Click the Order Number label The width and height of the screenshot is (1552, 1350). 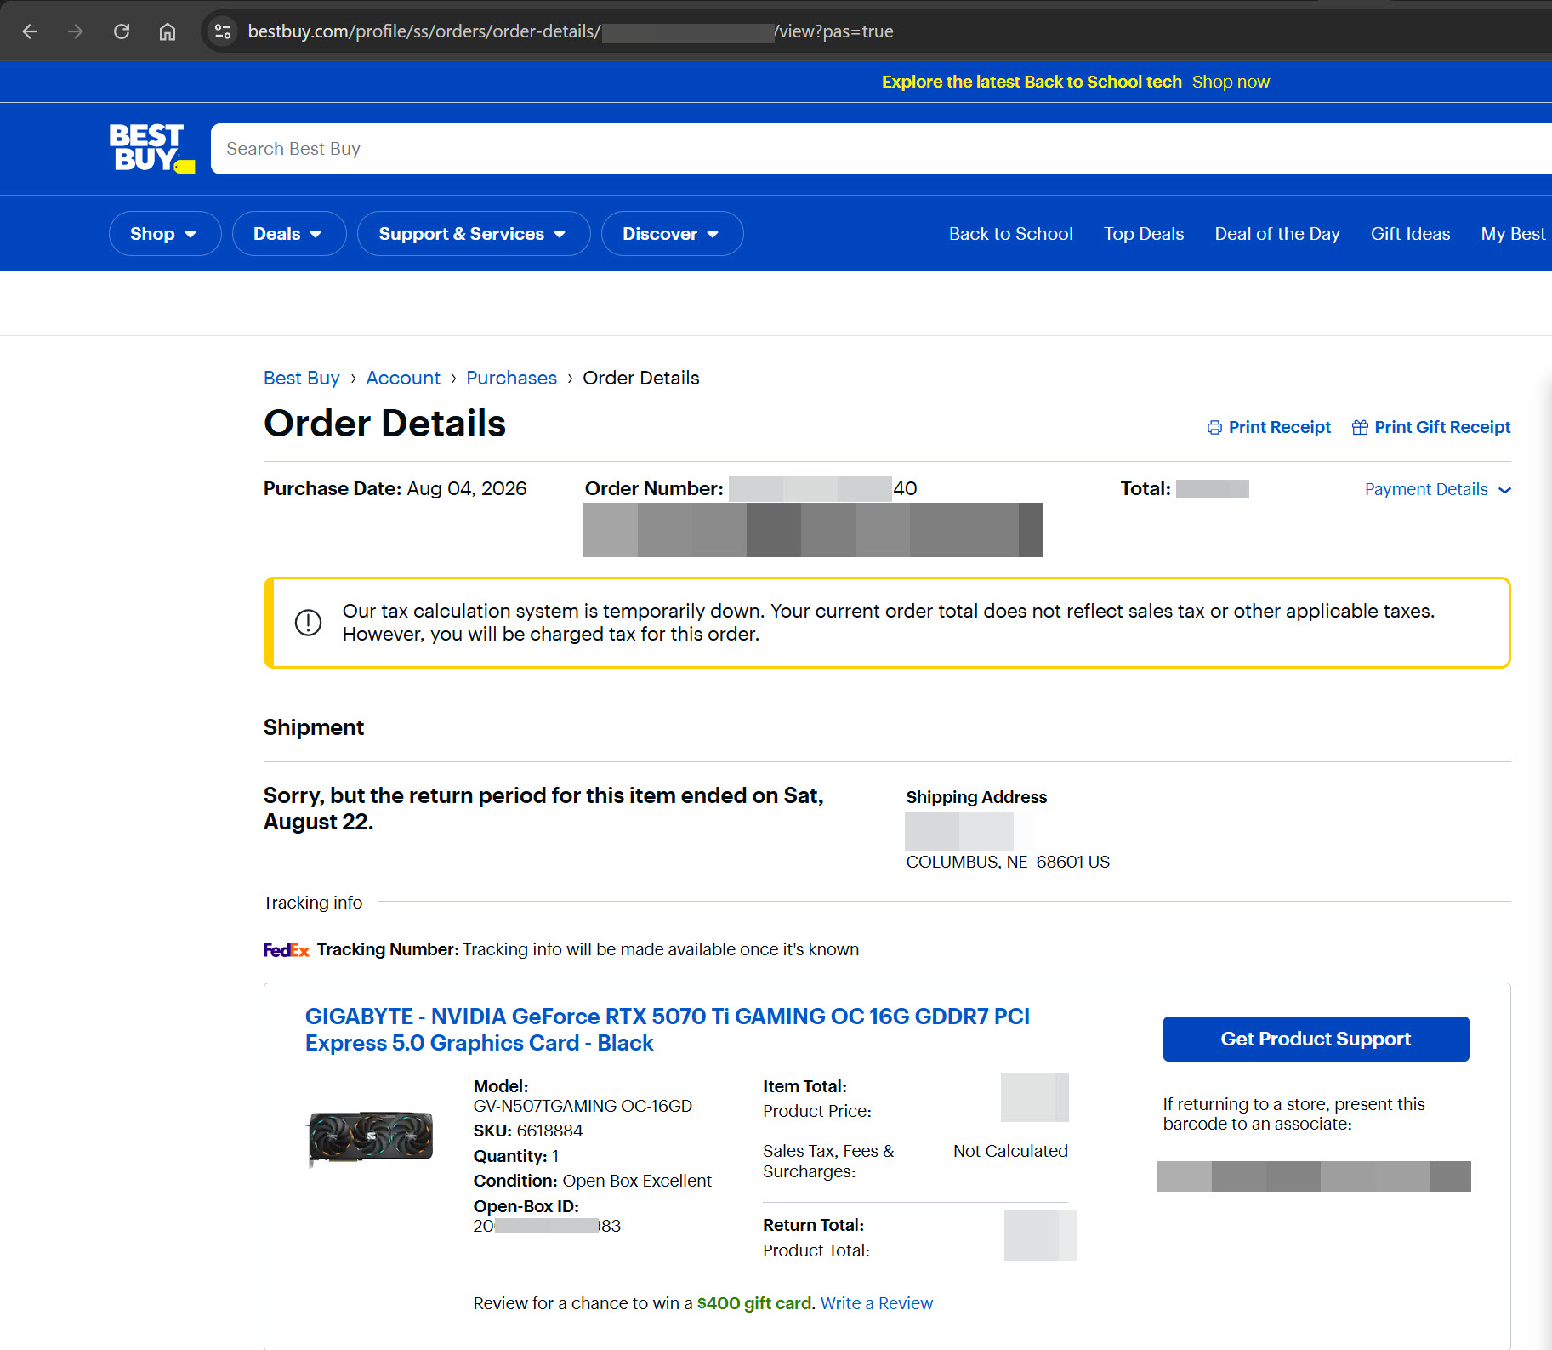pos(654,488)
